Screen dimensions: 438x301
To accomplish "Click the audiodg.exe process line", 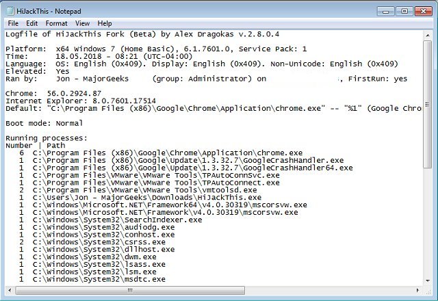I will (97, 227).
